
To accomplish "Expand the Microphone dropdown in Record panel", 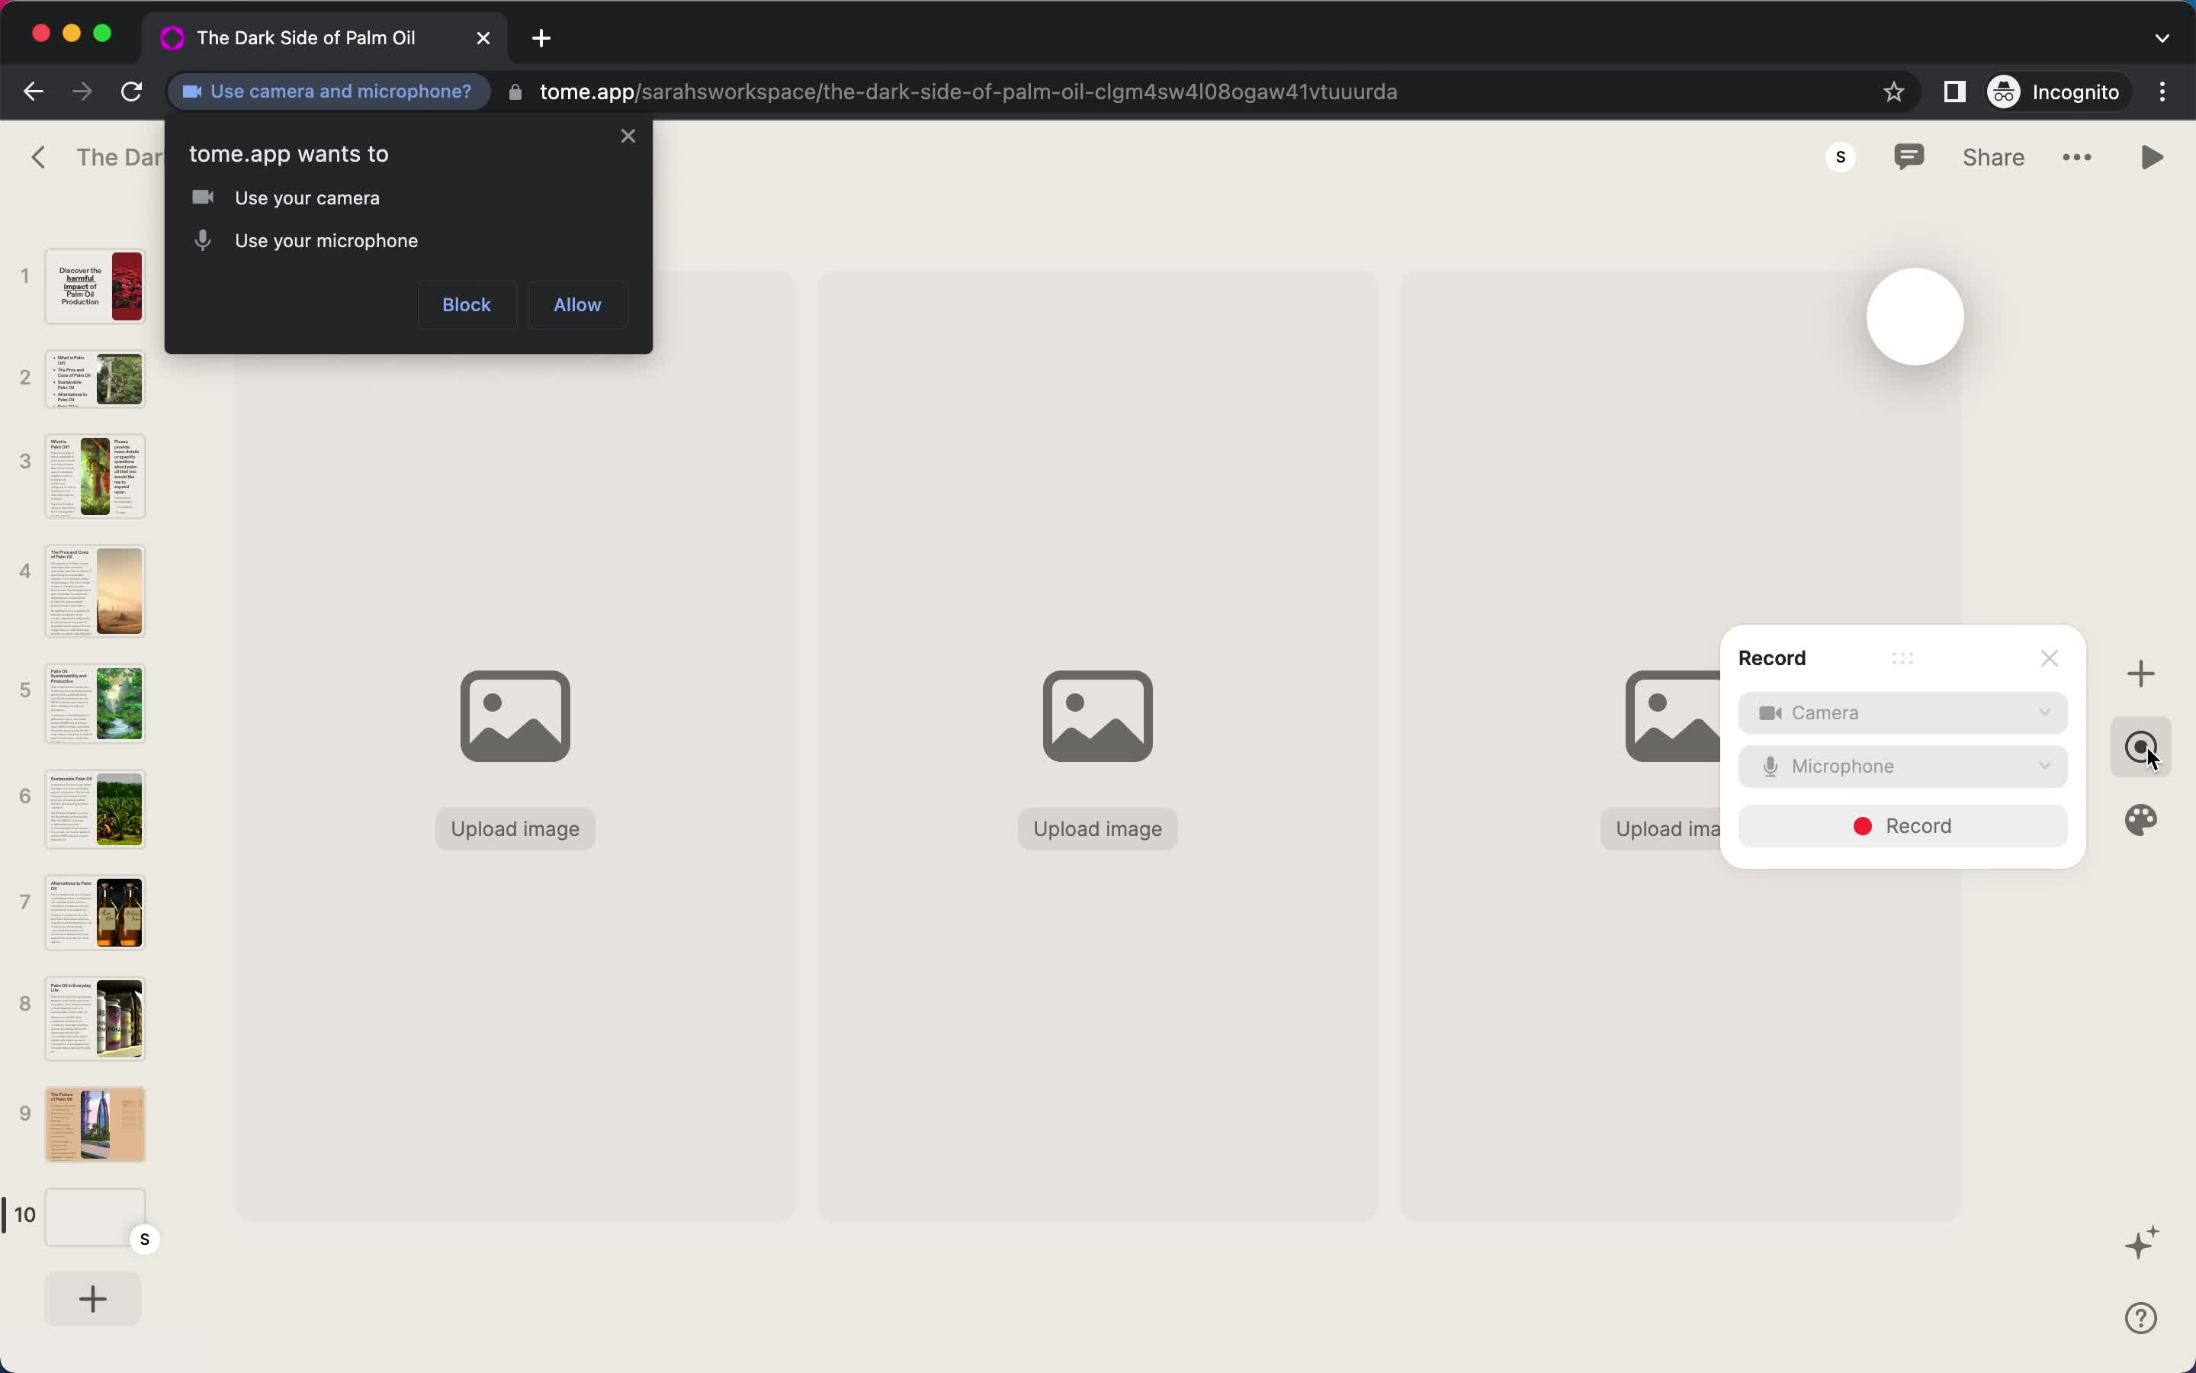I will pos(2044,766).
